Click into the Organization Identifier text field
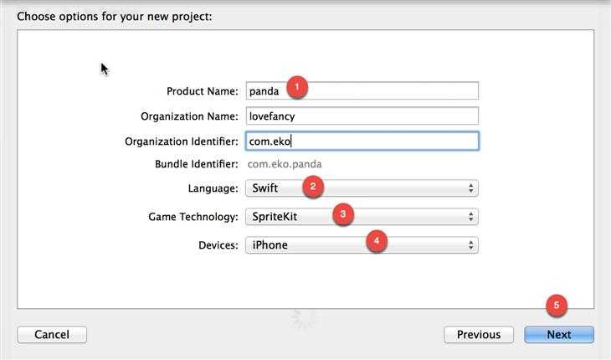 pos(362,141)
